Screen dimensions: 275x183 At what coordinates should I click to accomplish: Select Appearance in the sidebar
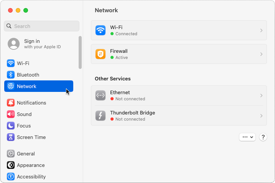[31, 165]
